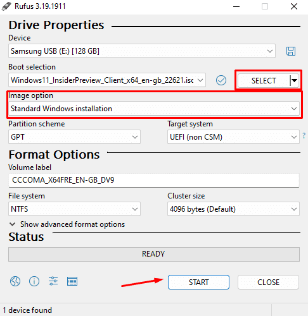Open the SELECT button split arrow
Image resolution: width=308 pixels, height=316 pixels.
click(295, 80)
